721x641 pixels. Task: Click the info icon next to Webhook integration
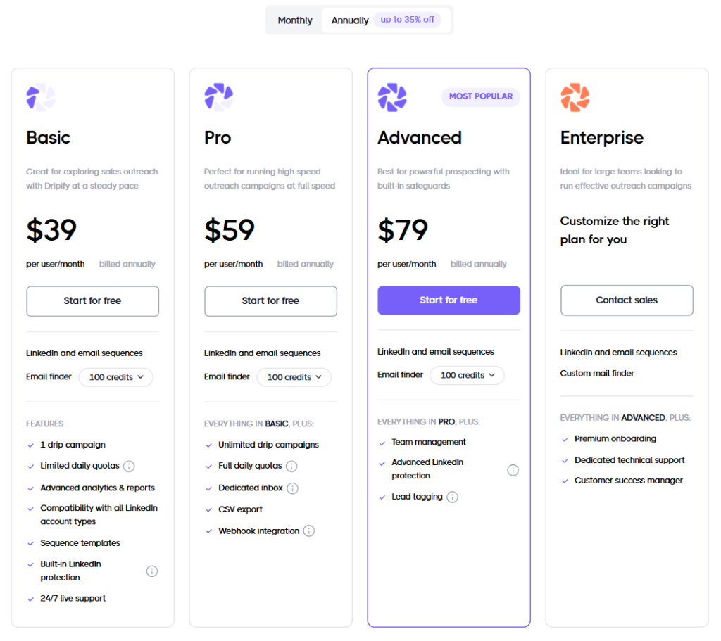(308, 531)
